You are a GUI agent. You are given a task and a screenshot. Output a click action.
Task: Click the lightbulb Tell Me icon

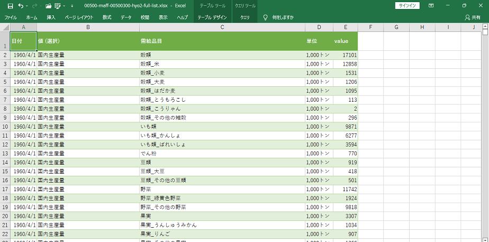tap(266, 17)
